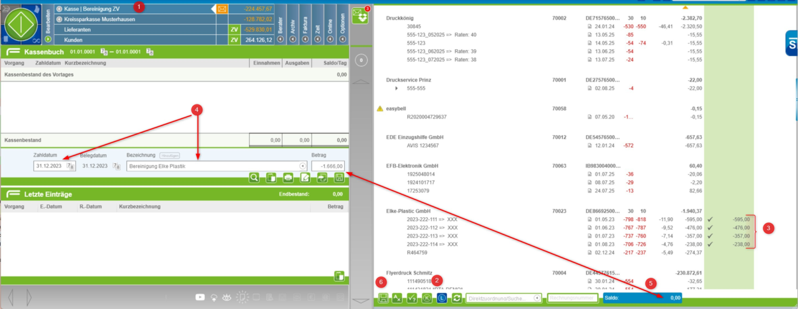Click the blue L button in the bottom toolbar
This screenshot has width=798, height=309.
pos(441,298)
